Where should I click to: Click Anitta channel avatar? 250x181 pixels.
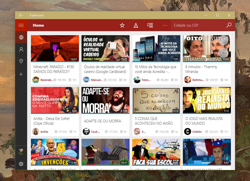pos(36,131)
